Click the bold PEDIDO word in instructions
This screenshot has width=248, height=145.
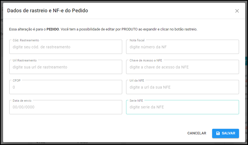coord(52,29)
